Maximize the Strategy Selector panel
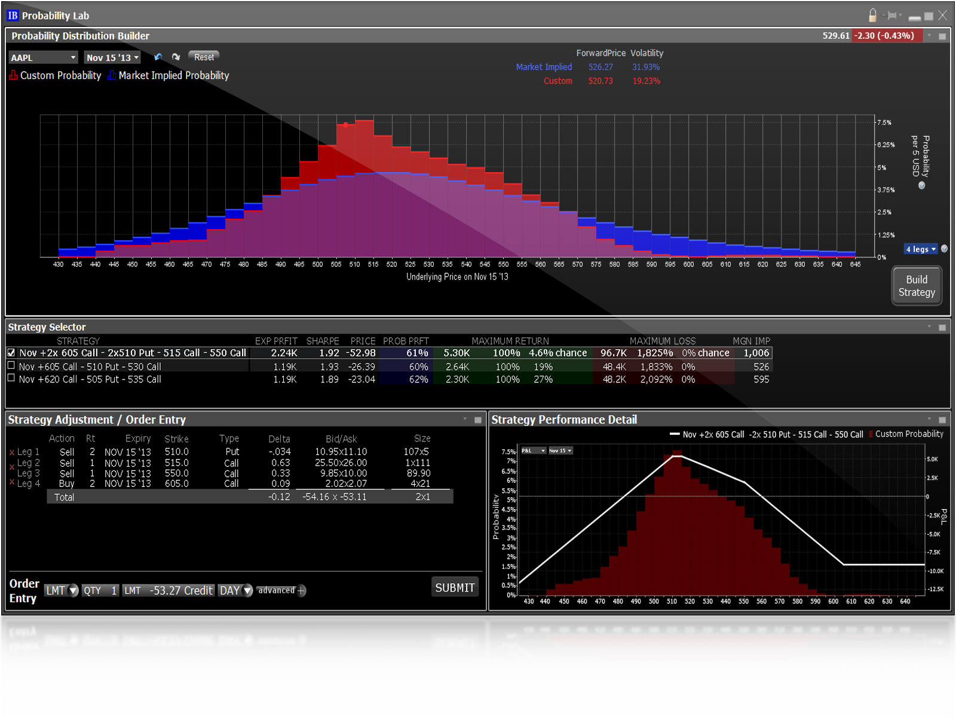Screen dimensions: 956x717 (942, 327)
